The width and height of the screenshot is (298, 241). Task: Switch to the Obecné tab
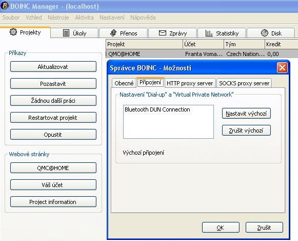124,83
